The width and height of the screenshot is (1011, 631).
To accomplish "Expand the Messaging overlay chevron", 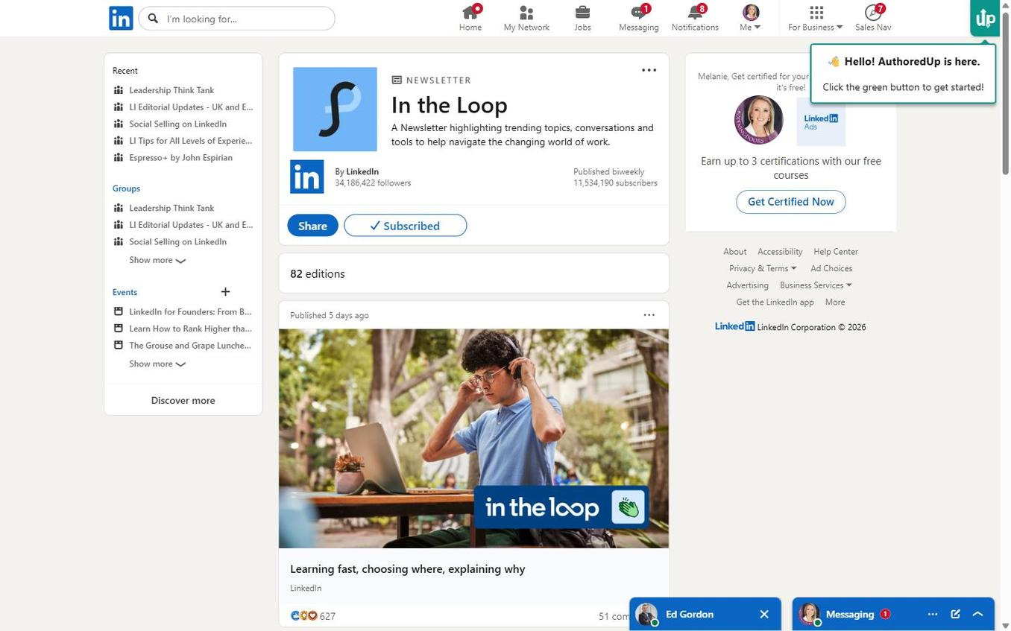I will pyautogui.click(x=978, y=615).
